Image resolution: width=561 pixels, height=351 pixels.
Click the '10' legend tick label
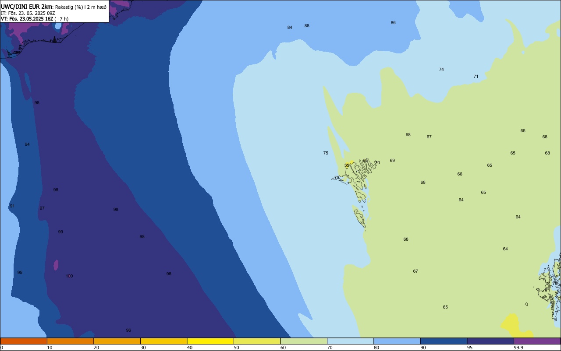tap(50, 347)
